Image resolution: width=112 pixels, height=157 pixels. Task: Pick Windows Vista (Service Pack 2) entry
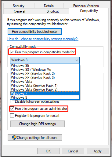(45, 90)
